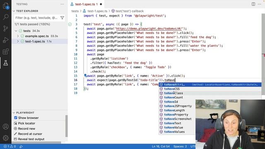The image size is (265, 149).
Task: Click the filter funnel icon in Test Explorer
Action: (62, 18)
